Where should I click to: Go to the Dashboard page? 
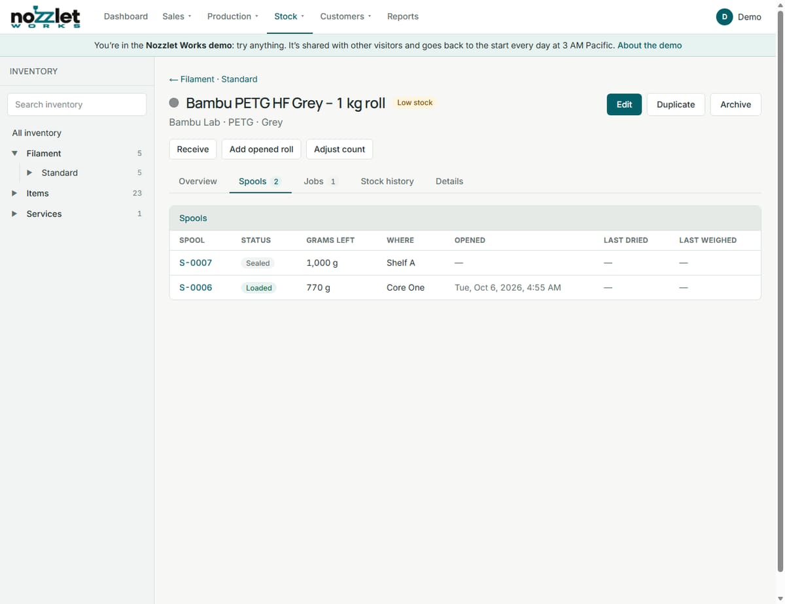tap(126, 16)
